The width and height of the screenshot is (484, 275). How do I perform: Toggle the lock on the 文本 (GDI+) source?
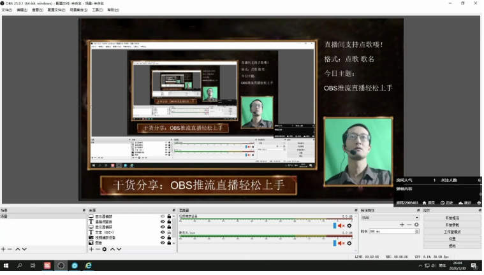(x=169, y=232)
